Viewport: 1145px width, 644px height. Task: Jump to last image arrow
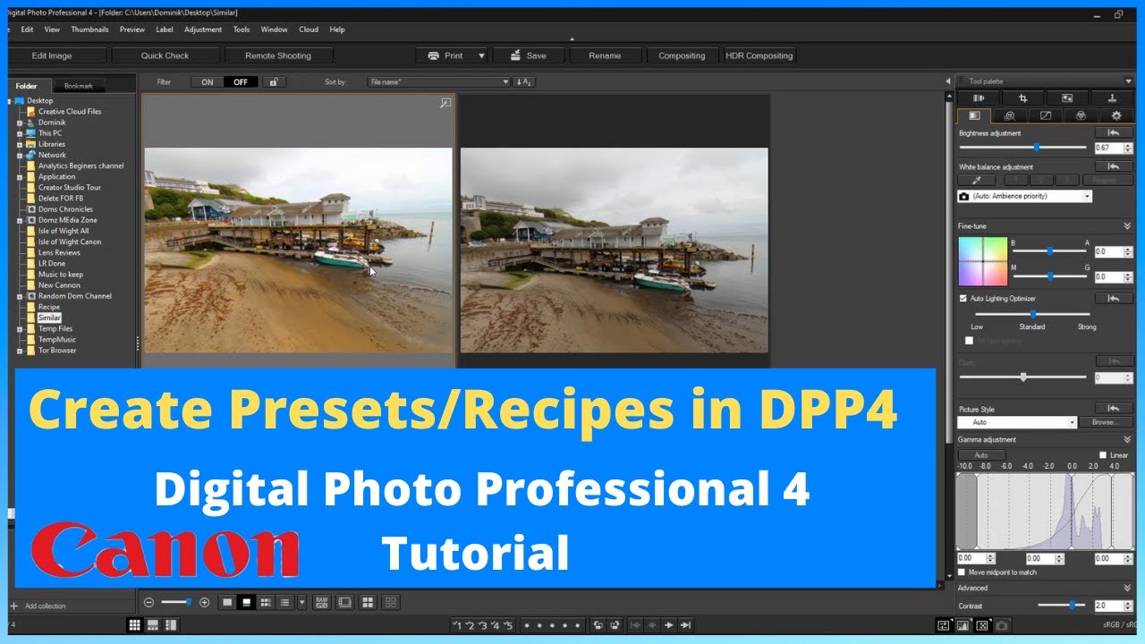tap(685, 625)
